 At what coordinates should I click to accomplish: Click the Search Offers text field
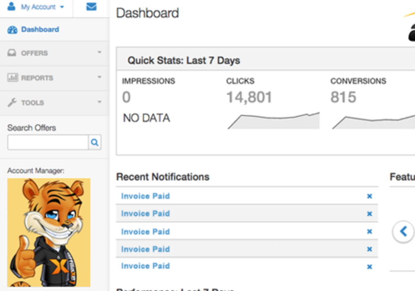pos(48,143)
